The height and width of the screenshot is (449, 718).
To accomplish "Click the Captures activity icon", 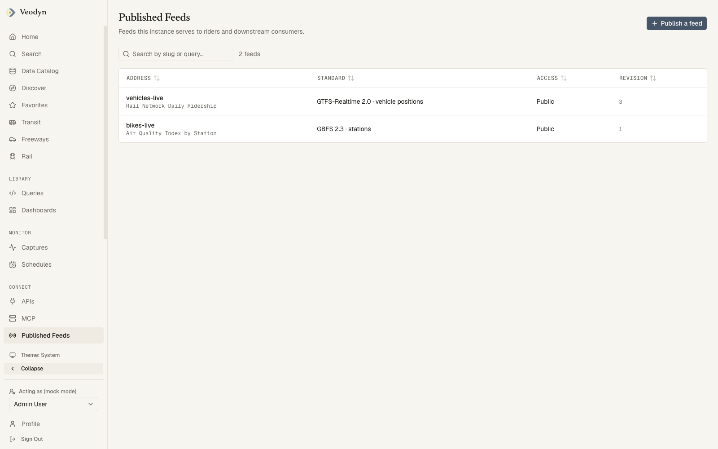I will (x=13, y=247).
